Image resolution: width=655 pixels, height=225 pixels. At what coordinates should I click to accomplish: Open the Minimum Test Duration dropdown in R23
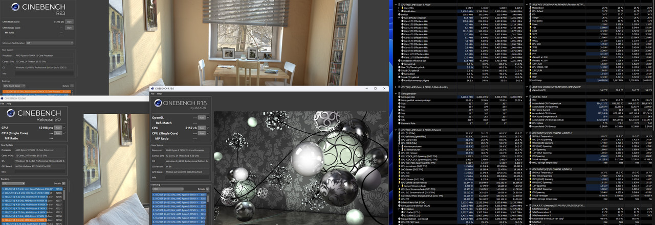(50, 43)
